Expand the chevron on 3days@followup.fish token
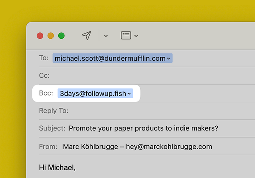The image size is (255, 178). tap(130, 94)
